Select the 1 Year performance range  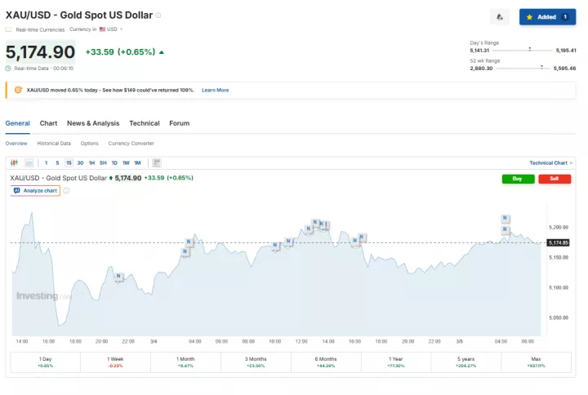(x=397, y=359)
